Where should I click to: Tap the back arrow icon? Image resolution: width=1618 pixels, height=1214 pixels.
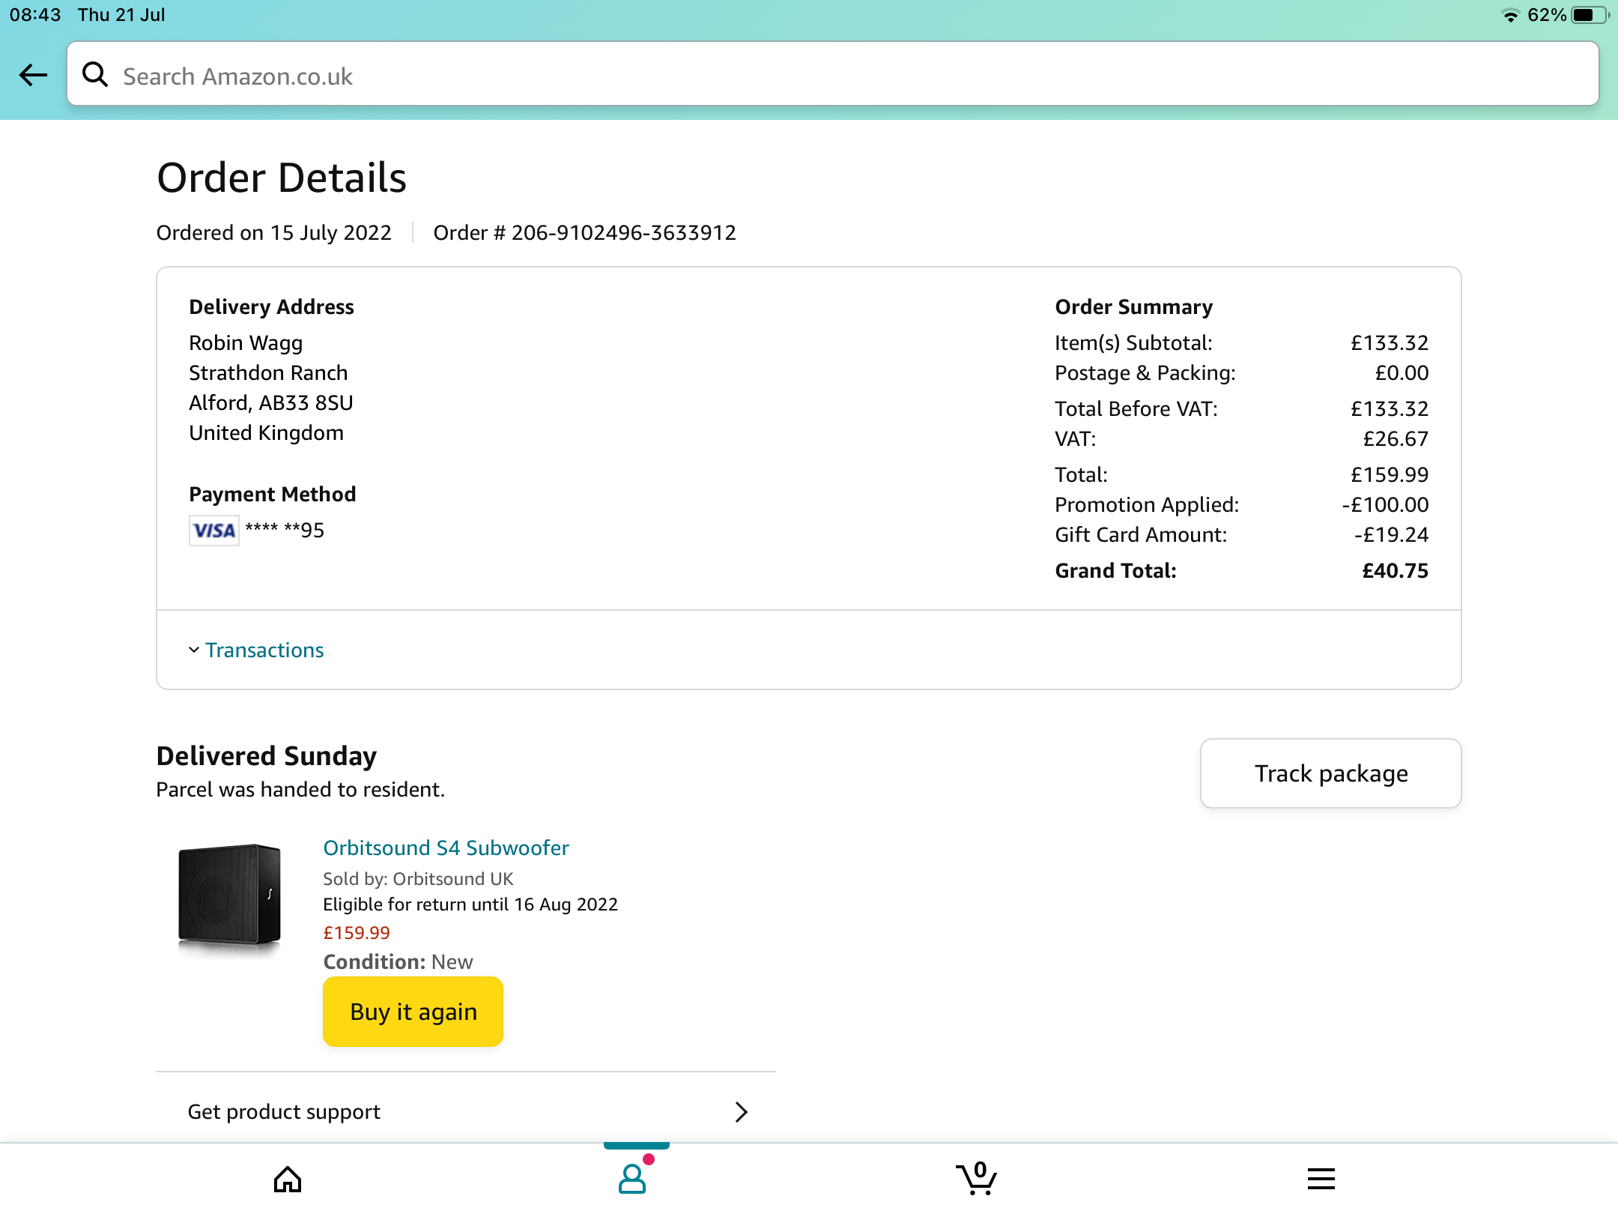pos(34,75)
